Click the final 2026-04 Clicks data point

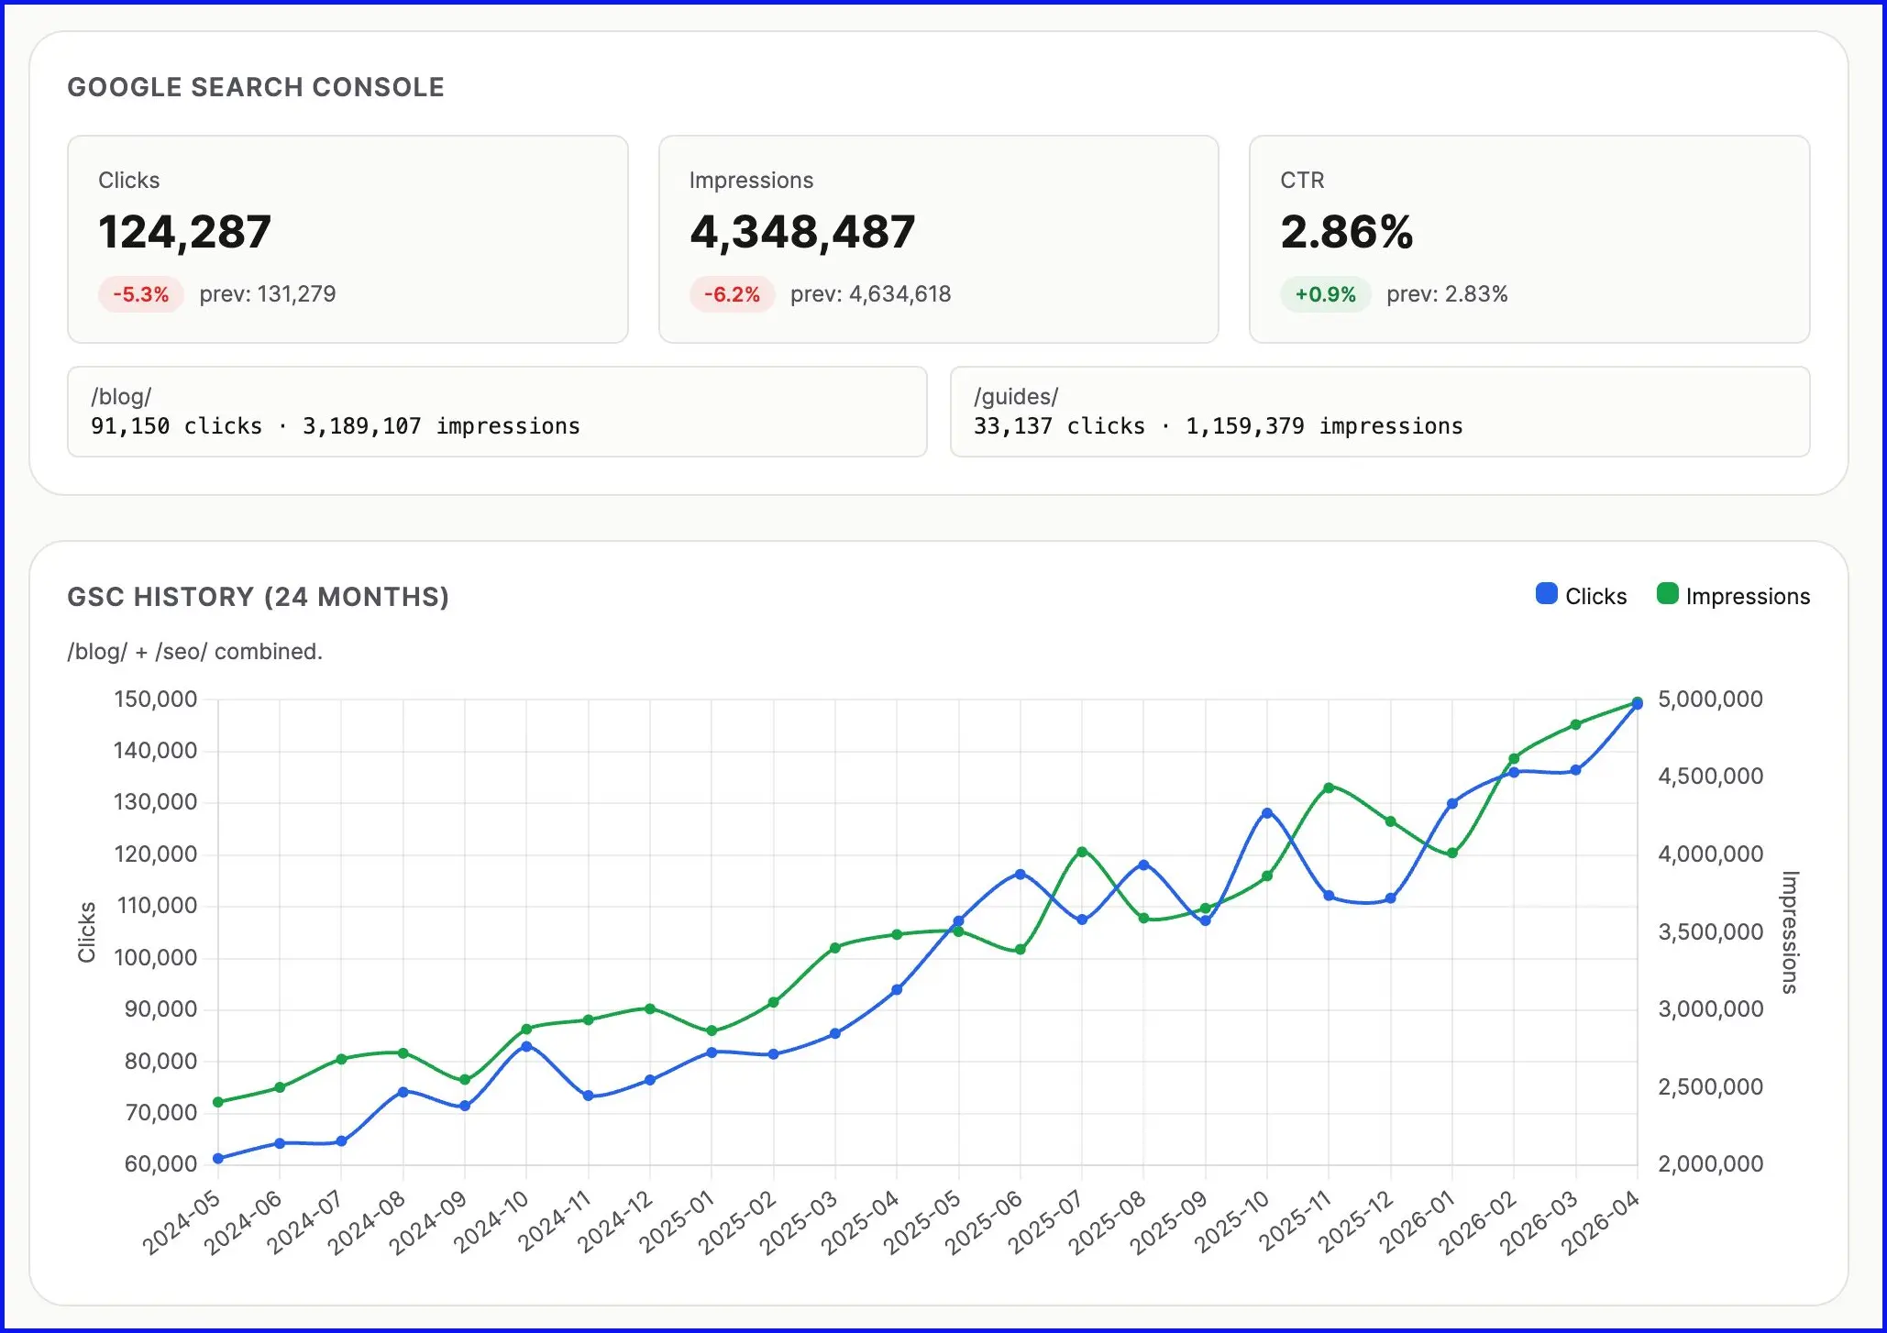1638,704
